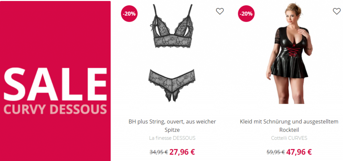Select the La finesse DESSOUS brand label

point(172,138)
